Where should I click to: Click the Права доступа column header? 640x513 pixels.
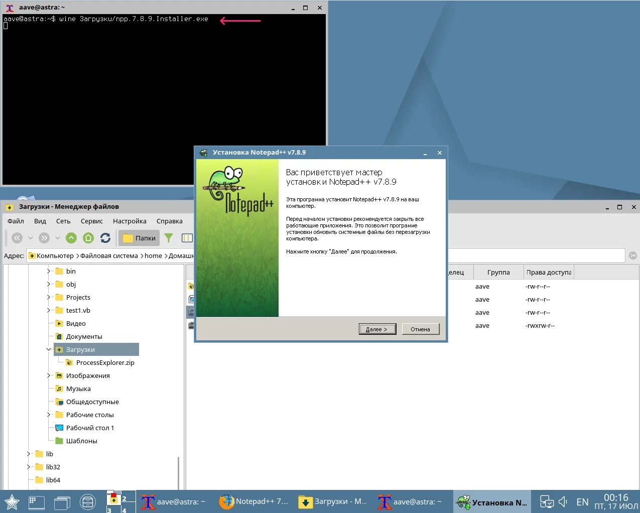[549, 272]
